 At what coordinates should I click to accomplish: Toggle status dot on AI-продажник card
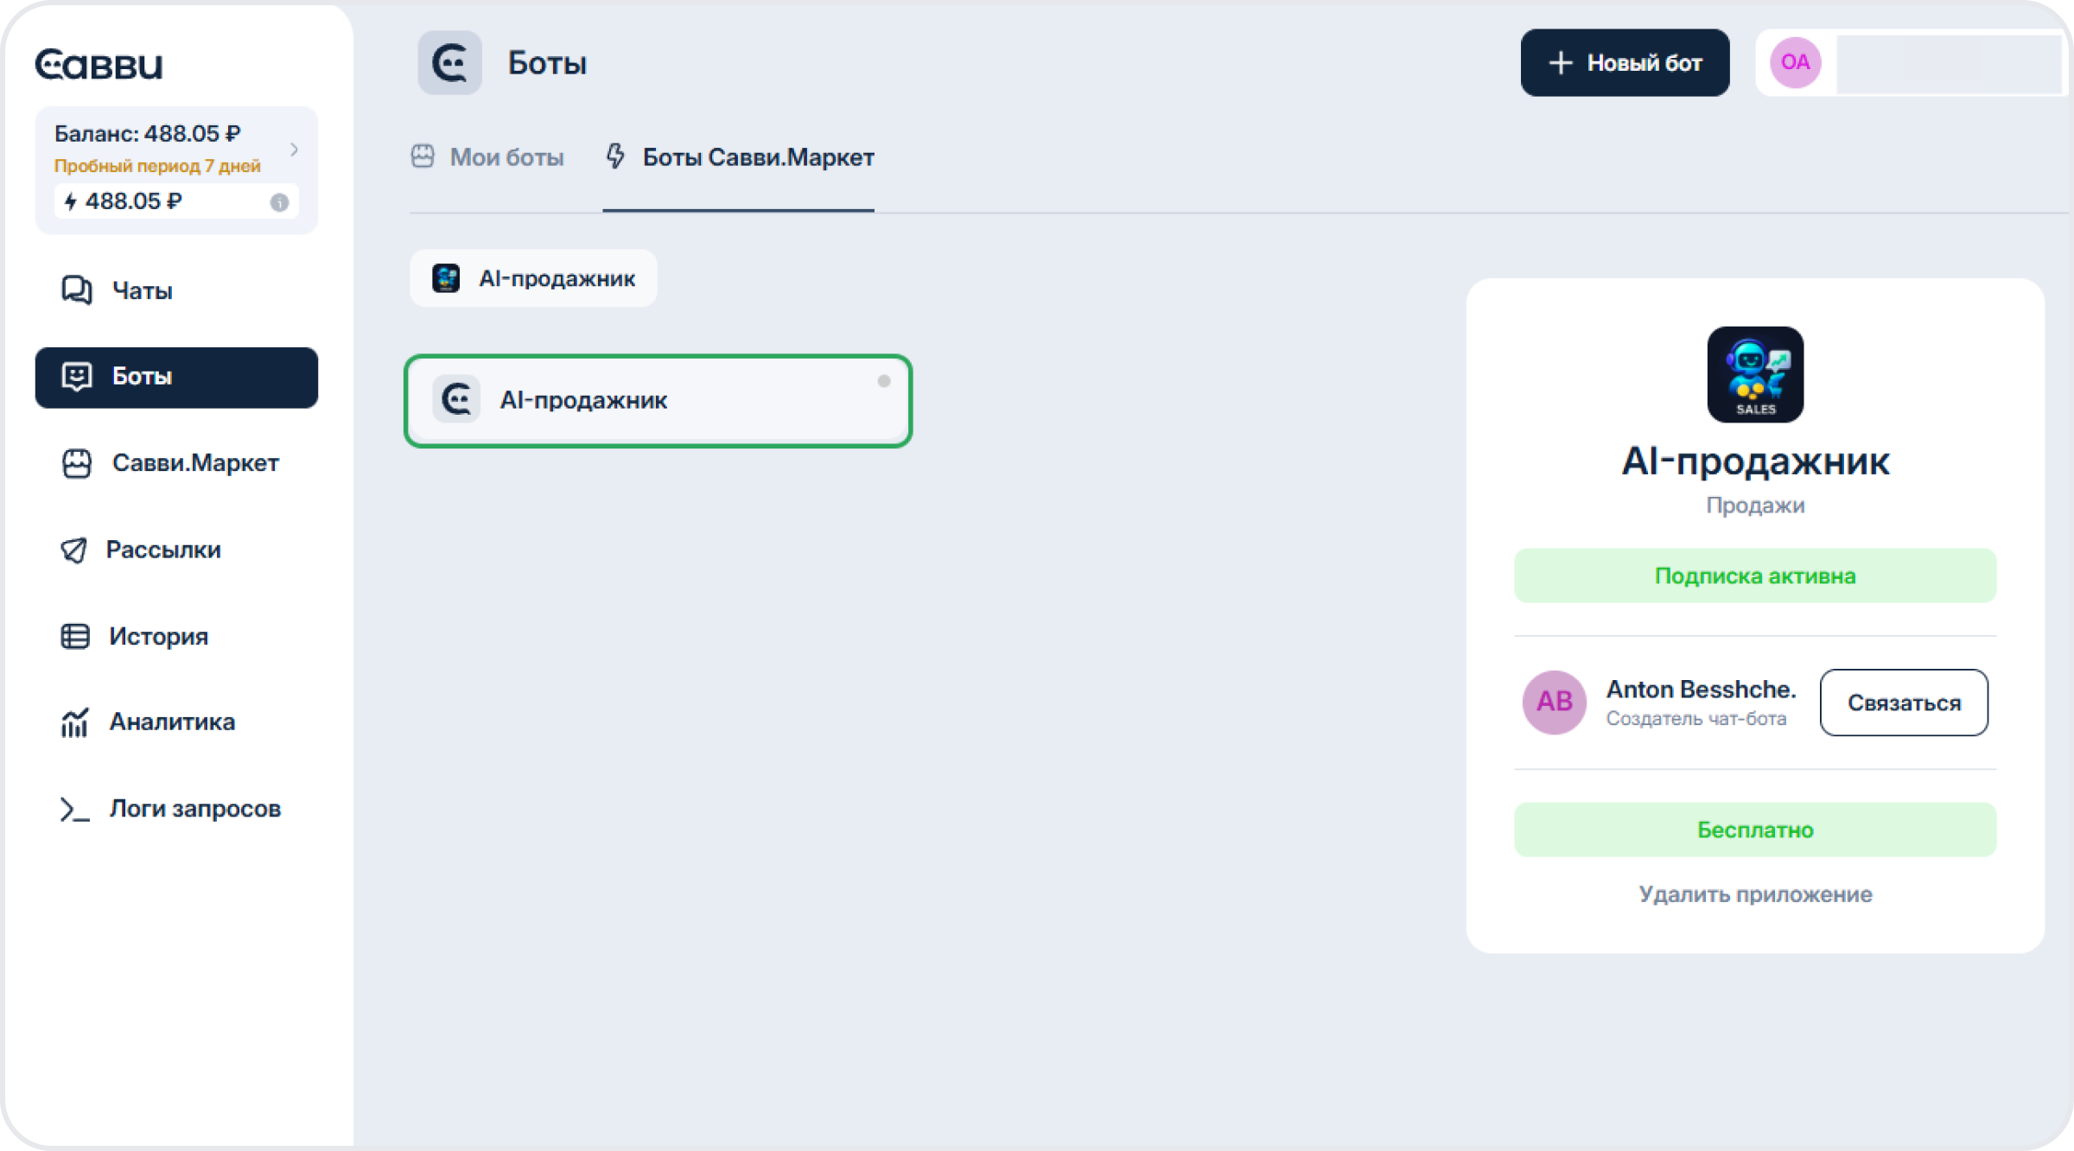tap(883, 381)
